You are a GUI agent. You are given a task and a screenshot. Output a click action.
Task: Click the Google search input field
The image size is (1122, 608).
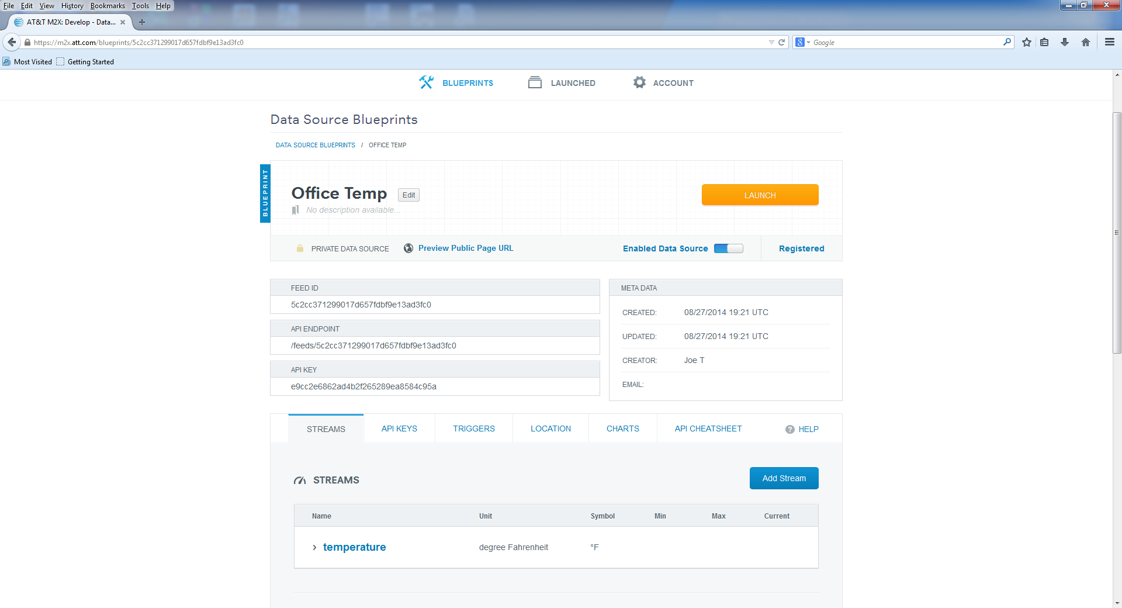(x=906, y=42)
